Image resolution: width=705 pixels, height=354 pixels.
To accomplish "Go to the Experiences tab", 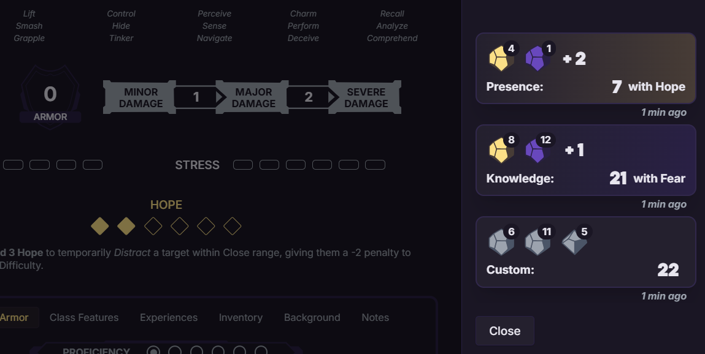I will click(x=169, y=317).
